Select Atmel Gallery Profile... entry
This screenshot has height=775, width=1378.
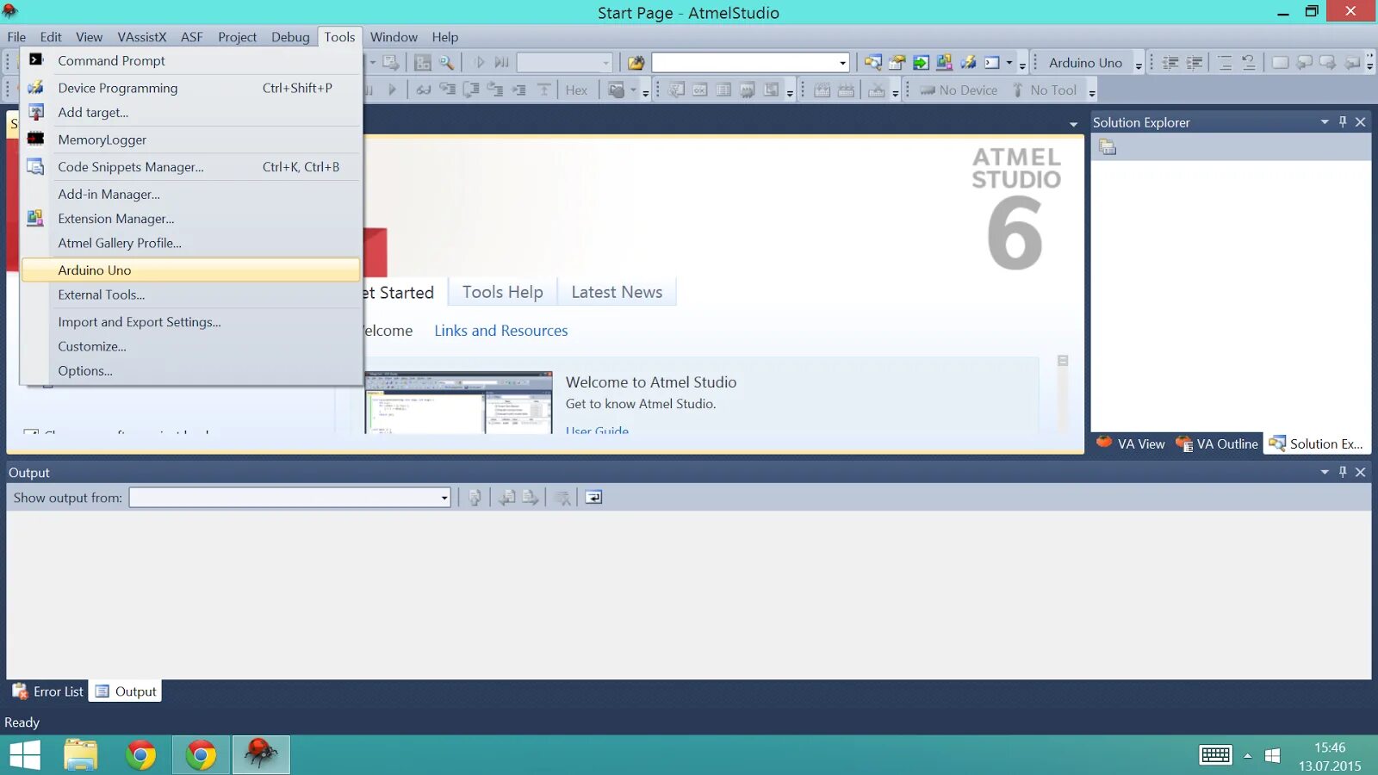pyautogui.click(x=190, y=243)
